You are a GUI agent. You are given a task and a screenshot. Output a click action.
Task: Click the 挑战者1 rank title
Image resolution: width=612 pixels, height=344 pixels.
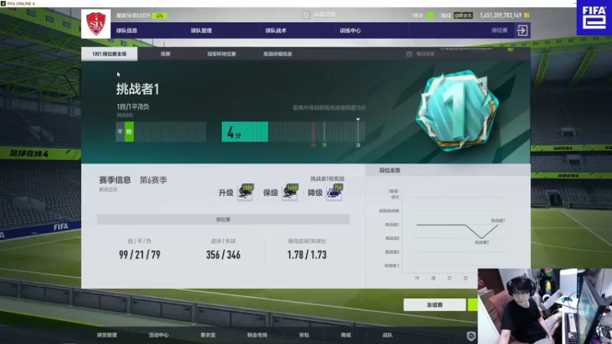(138, 89)
